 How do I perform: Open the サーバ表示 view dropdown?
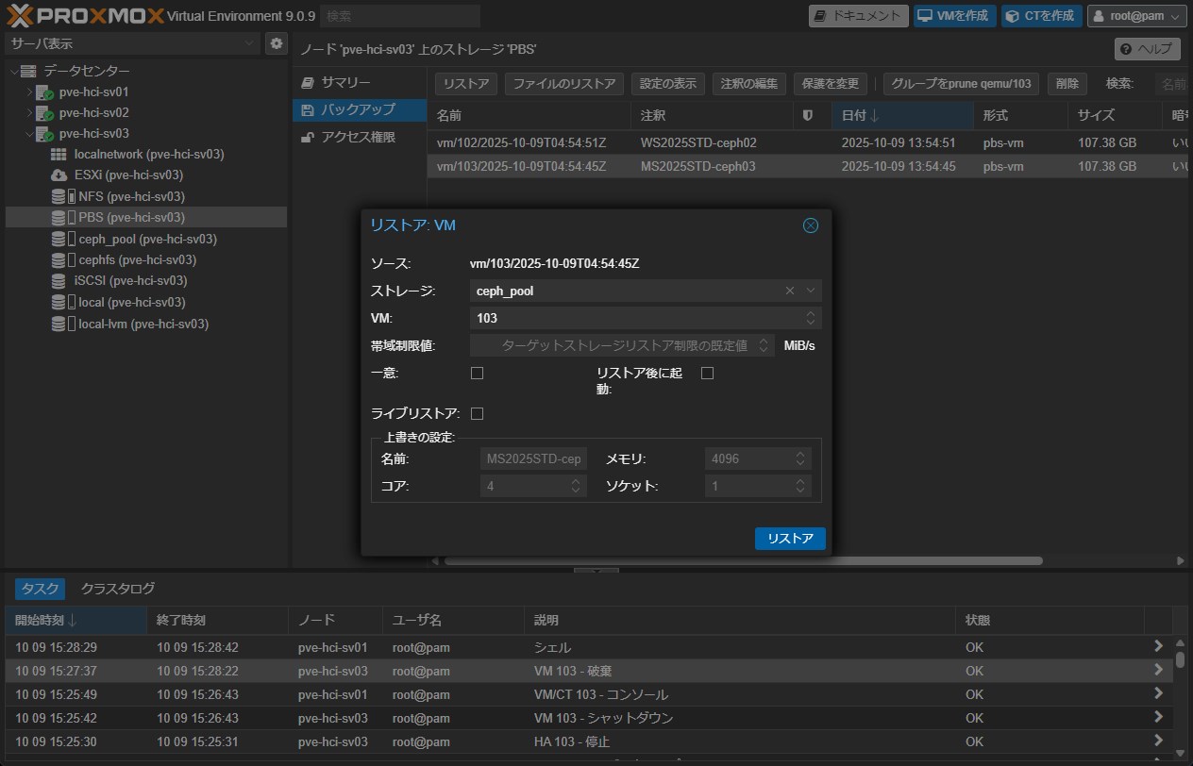point(132,43)
